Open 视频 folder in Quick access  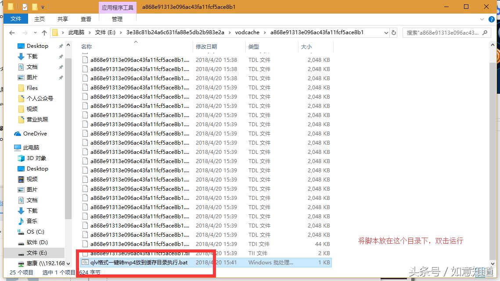32,109
